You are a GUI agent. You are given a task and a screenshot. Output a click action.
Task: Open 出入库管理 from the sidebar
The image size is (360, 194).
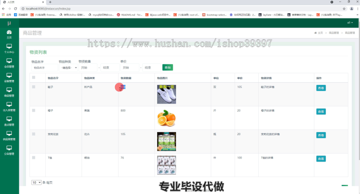9,107
